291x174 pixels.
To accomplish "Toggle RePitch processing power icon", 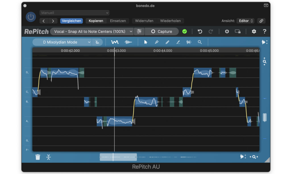I will [x=227, y=31].
